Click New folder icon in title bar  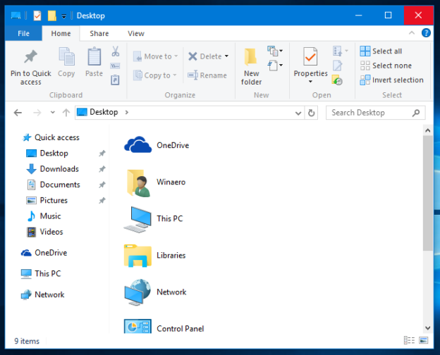pyautogui.click(x=52, y=15)
